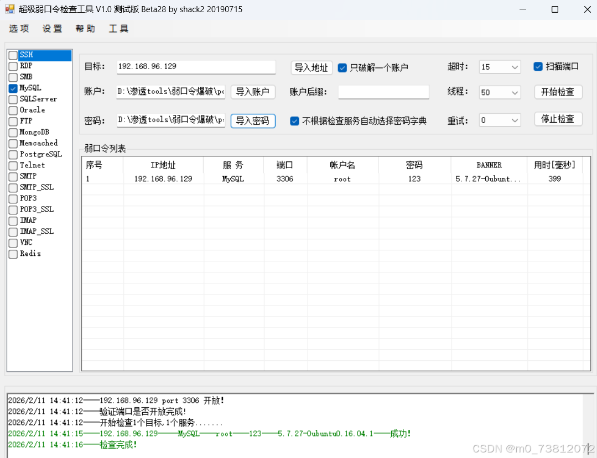Image resolution: width=597 pixels, height=458 pixels.
Task: Tick the Redis service checkbox
Action: [x=13, y=254]
